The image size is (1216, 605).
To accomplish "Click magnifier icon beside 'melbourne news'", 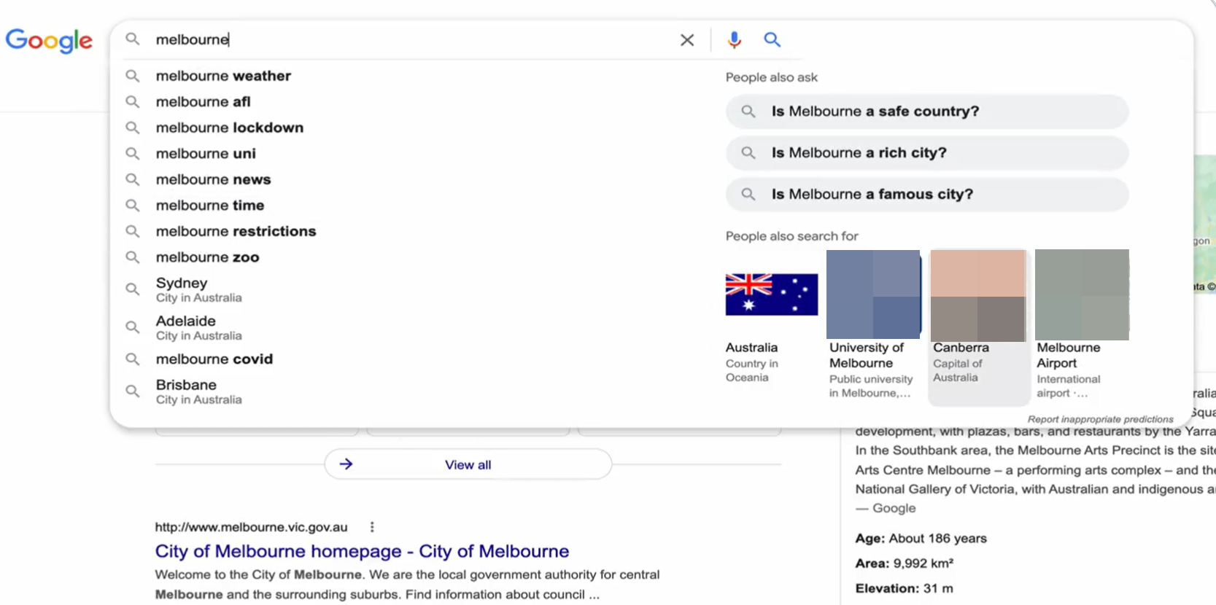I will tap(132, 179).
